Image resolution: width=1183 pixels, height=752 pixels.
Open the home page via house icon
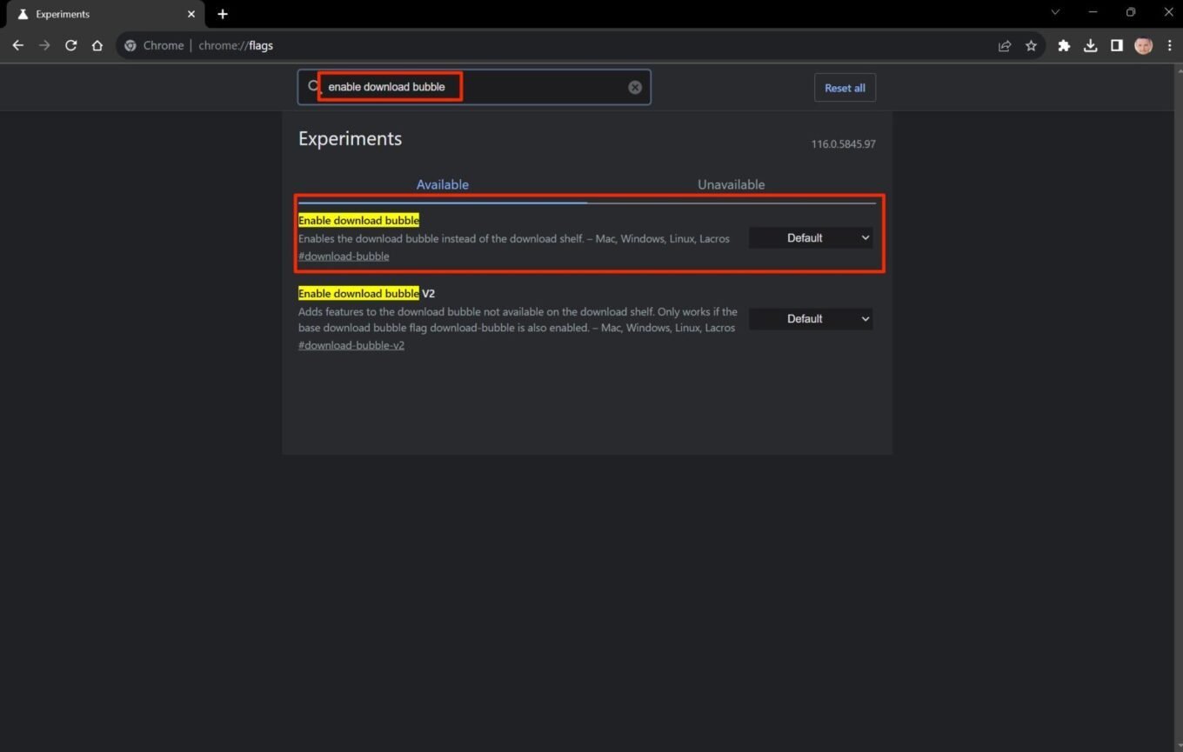[x=97, y=45]
